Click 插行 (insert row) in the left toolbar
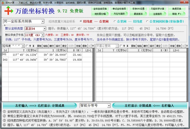The image size is (190, 129). 58,46
